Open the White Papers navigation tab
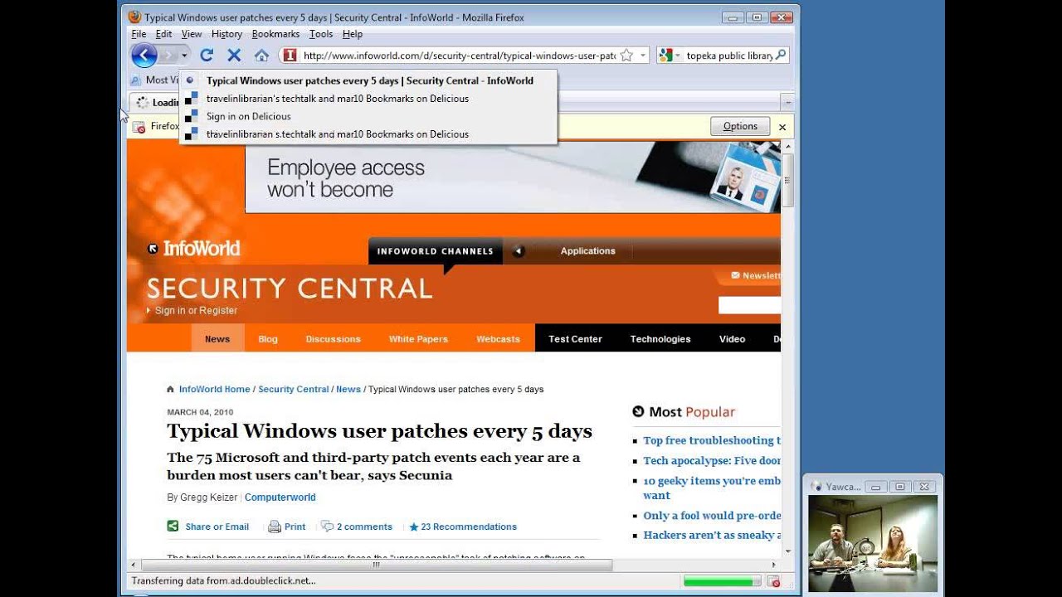This screenshot has height=597, width=1062. 418,338
